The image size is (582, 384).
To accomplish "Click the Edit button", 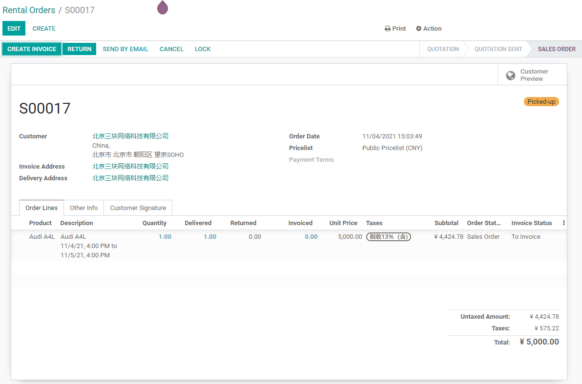I will [14, 29].
